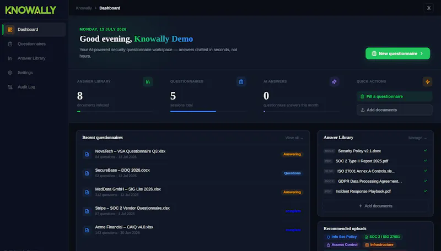Select the Access Control recommended tag

pos(341,245)
